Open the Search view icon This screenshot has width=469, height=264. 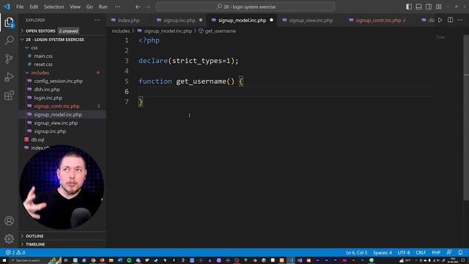click(x=9, y=40)
